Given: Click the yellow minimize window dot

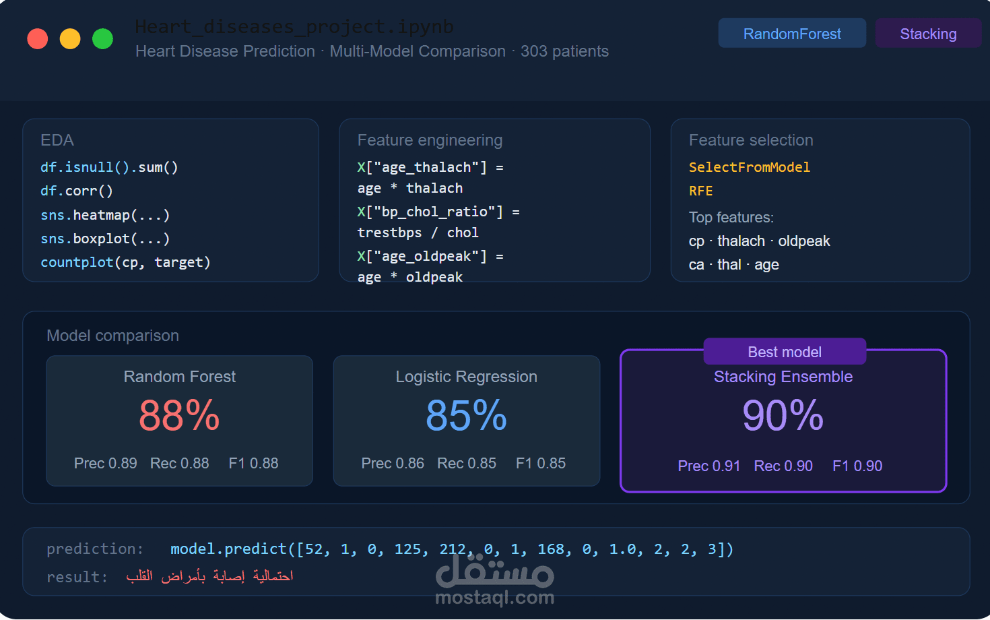Looking at the screenshot, I should tap(70, 39).
